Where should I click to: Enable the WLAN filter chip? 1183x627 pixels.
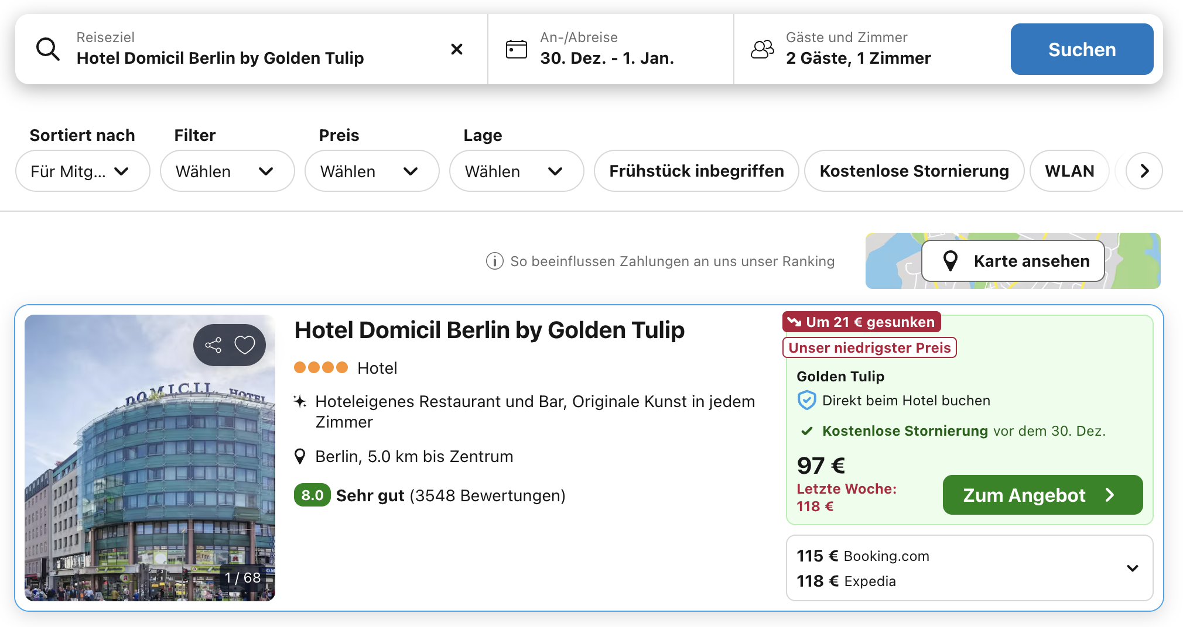click(x=1069, y=171)
